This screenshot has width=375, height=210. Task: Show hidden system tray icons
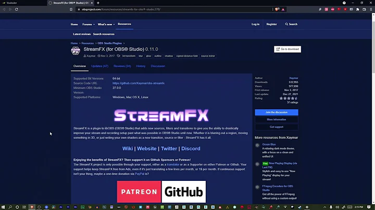[x=324, y=207]
